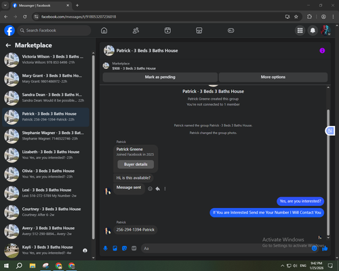Open File Explorer from taskbar

pyautogui.click(x=33, y=266)
